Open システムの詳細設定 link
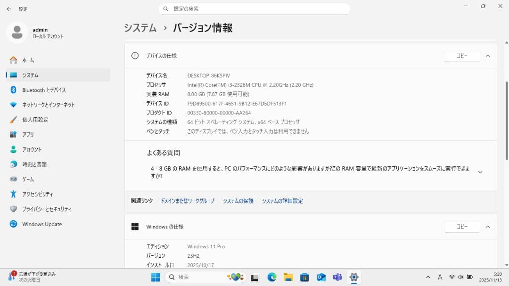 [282, 201]
